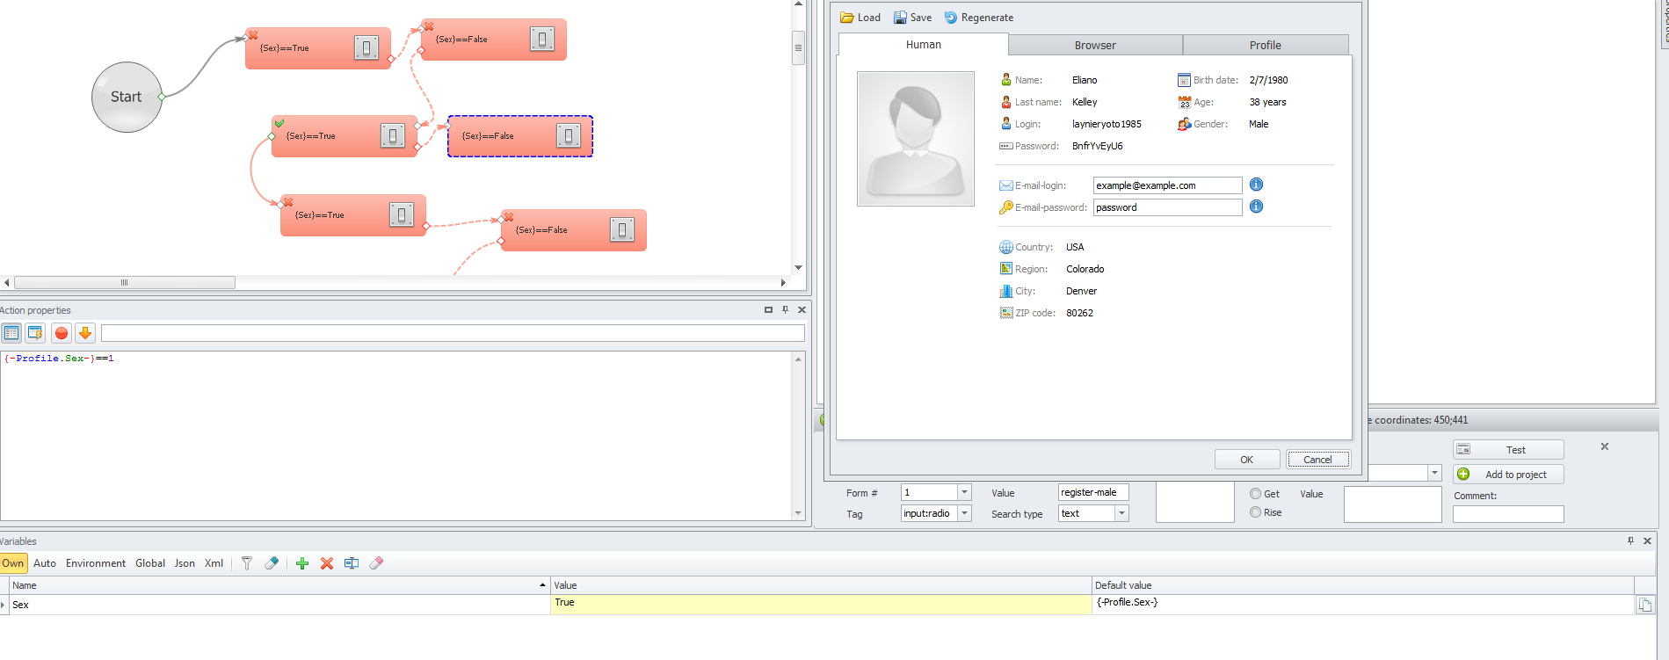This screenshot has height=660, width=1669.
Task: Click the E-mail-password input field
Action: coord(1167,207)
